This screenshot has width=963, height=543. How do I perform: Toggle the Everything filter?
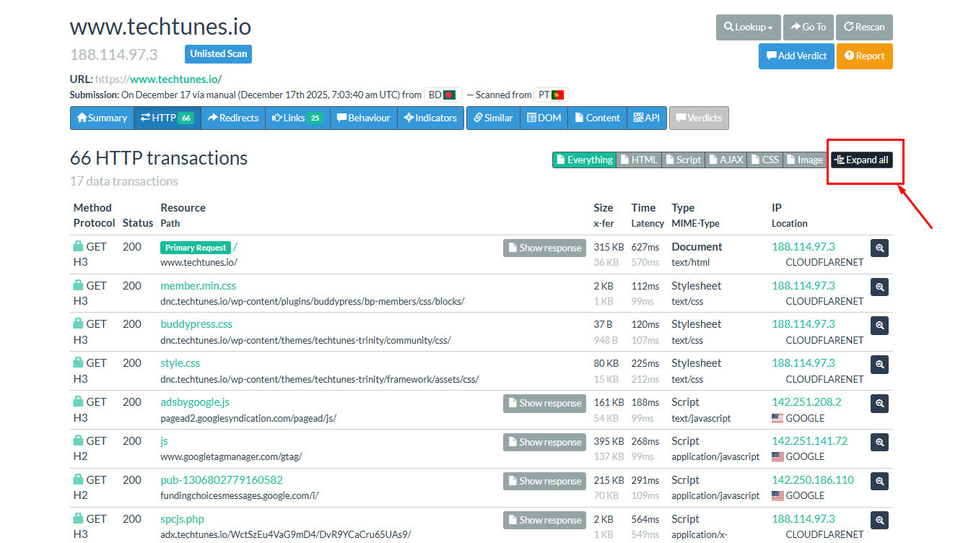(583, 160)
